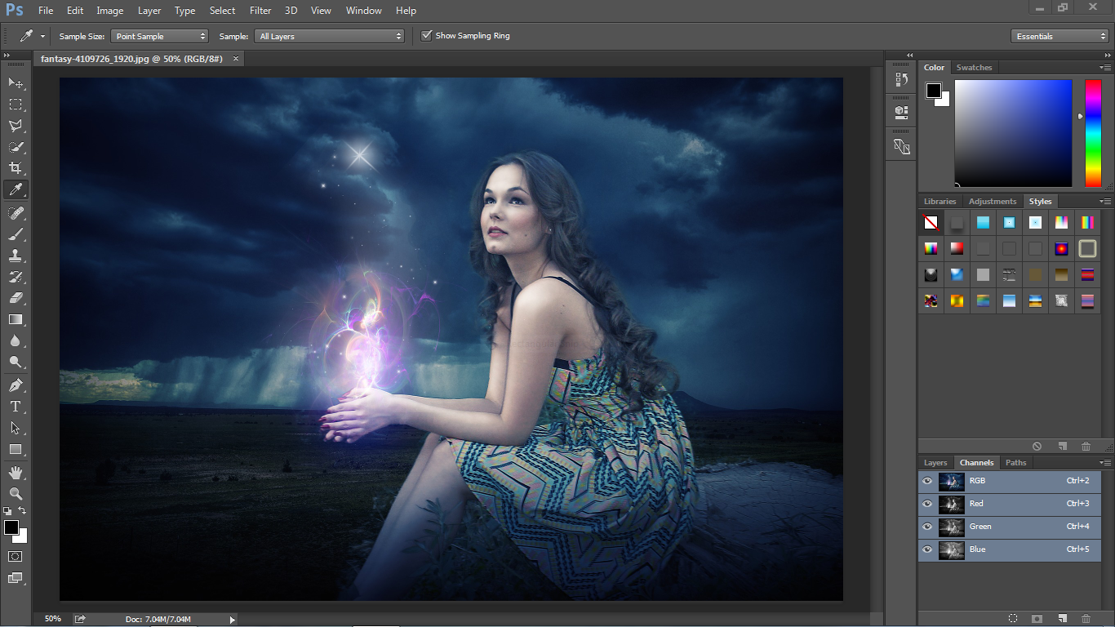Screen dimensions: 1115x627
Task: Open the Essentials workspace dropdown
Action: click(x=1059, y=36)
